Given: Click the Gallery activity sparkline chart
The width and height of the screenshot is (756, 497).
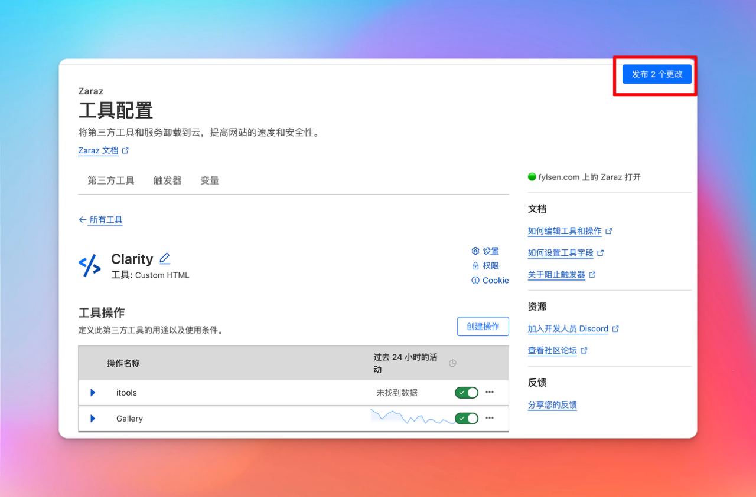Looking at the screenshot, I should (x=413, y=417).
